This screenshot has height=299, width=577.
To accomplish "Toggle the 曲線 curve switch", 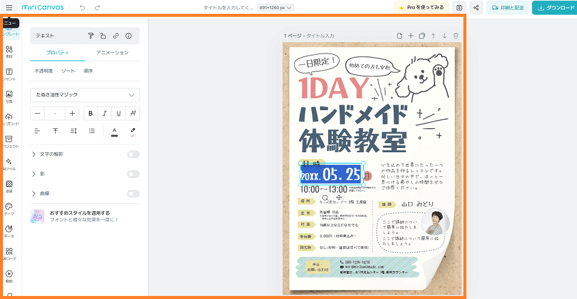I will point(133,193).
